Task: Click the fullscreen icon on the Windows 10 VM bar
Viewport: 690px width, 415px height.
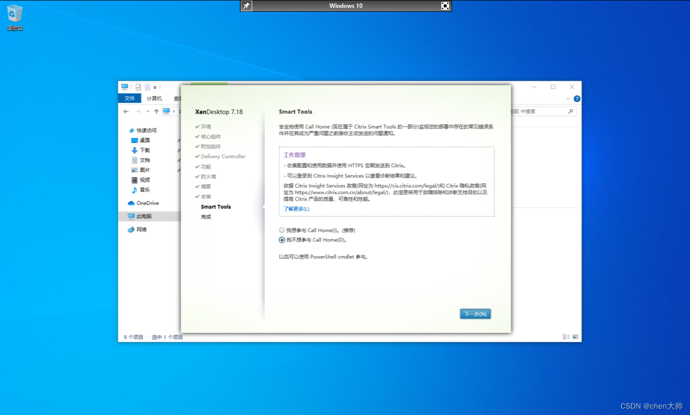Action: [x=445, y=6]
